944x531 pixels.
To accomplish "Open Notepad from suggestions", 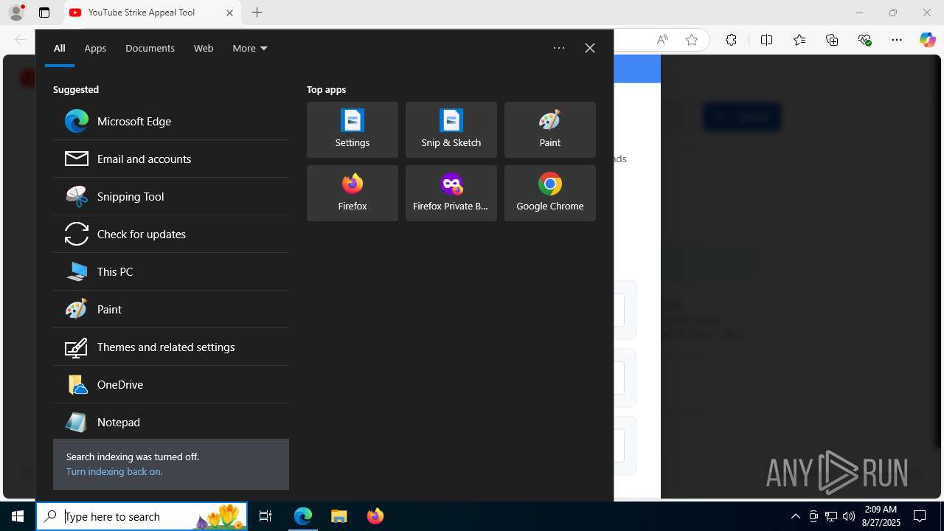I will (171, 422).
